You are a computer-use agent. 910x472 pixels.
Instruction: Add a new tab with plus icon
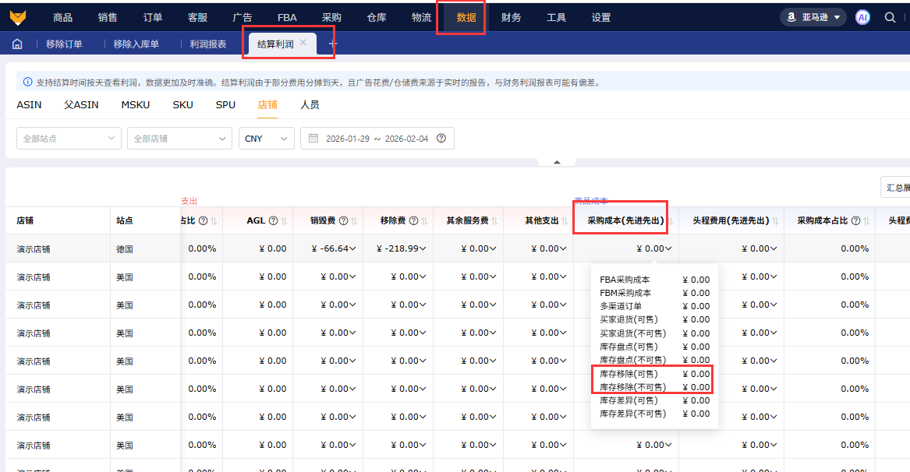333,44
